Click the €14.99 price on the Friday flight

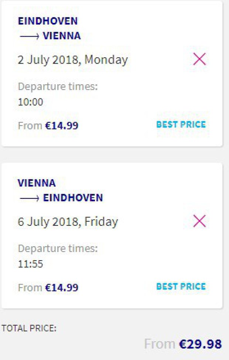pyautogui.click(x=62, y=288)
